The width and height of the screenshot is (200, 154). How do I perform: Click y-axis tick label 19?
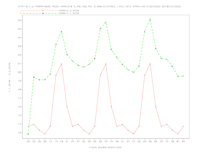[x=20, y=81]
